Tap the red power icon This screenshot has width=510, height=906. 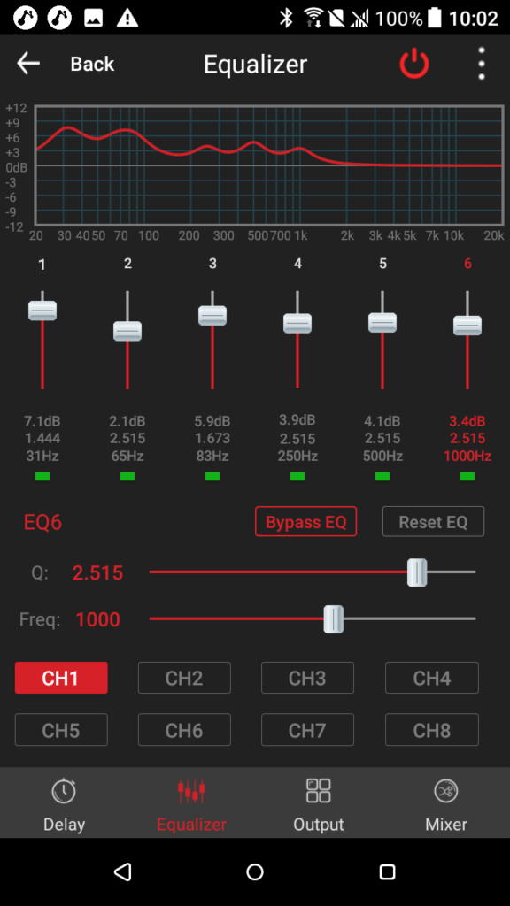[414, 64]
